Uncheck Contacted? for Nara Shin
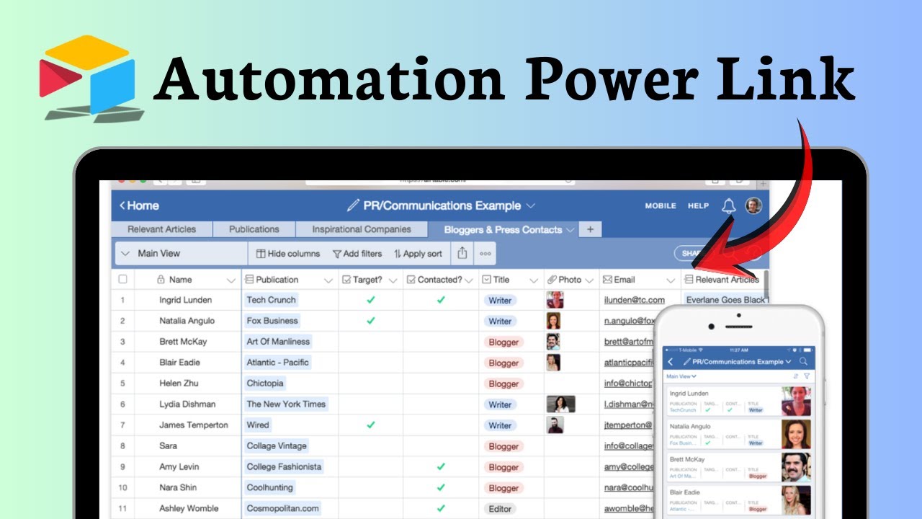 click(x=441, y=487)
